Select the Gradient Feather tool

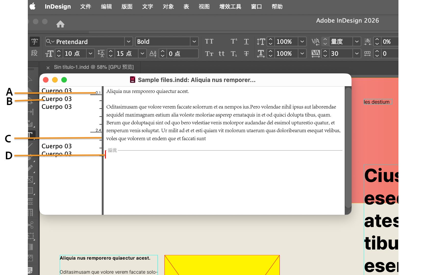pos(30,258)
